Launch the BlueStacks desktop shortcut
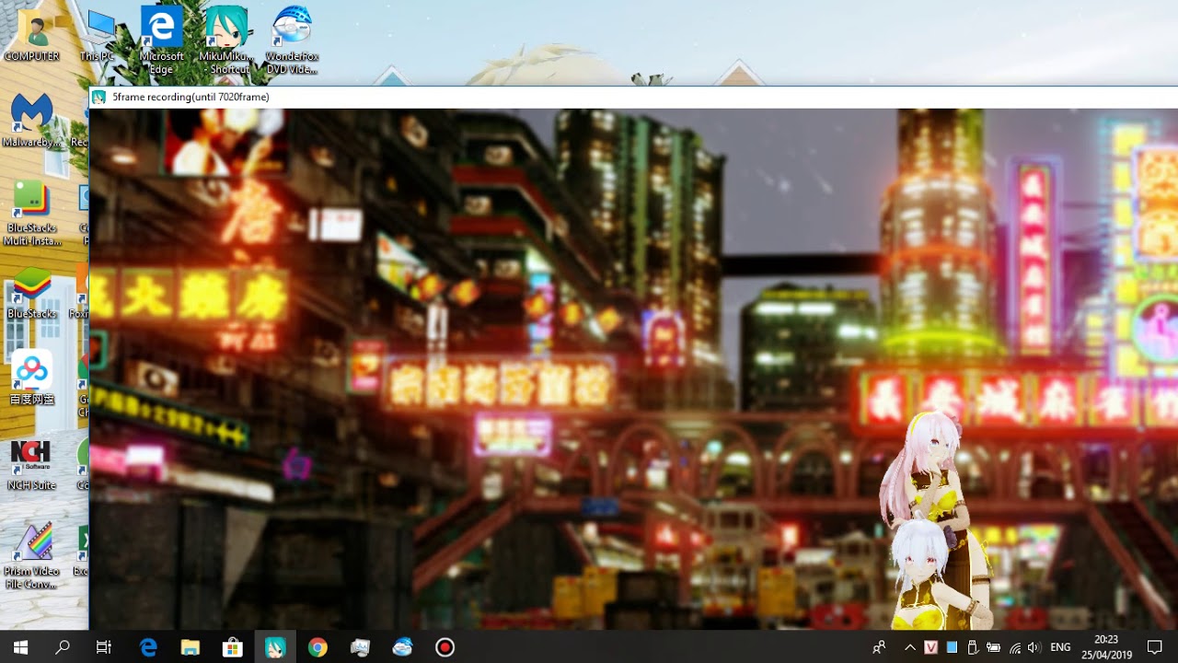 point(31,291)
